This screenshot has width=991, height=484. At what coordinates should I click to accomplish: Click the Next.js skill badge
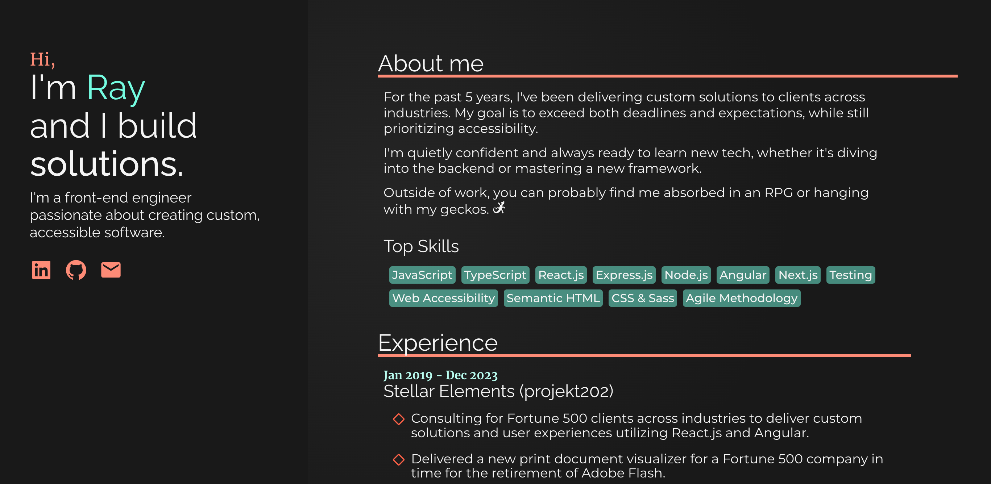tap(797, 275)
